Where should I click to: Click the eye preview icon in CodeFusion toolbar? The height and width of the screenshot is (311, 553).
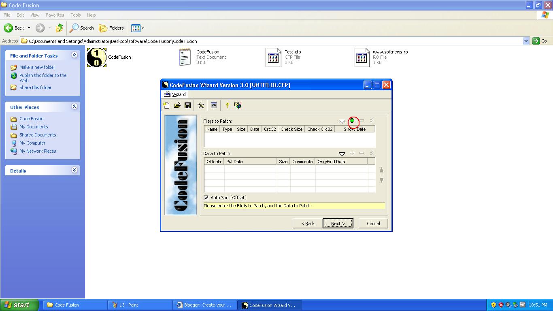pos(214,105)
